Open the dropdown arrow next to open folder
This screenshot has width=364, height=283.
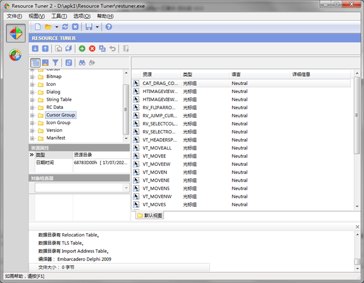[57, 27]
